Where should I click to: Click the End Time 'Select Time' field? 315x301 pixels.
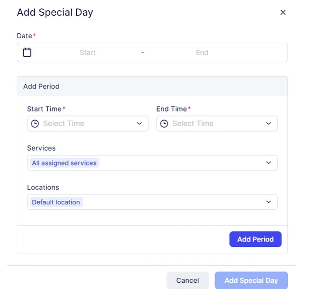pyautogui.click(x=217, y=123)
